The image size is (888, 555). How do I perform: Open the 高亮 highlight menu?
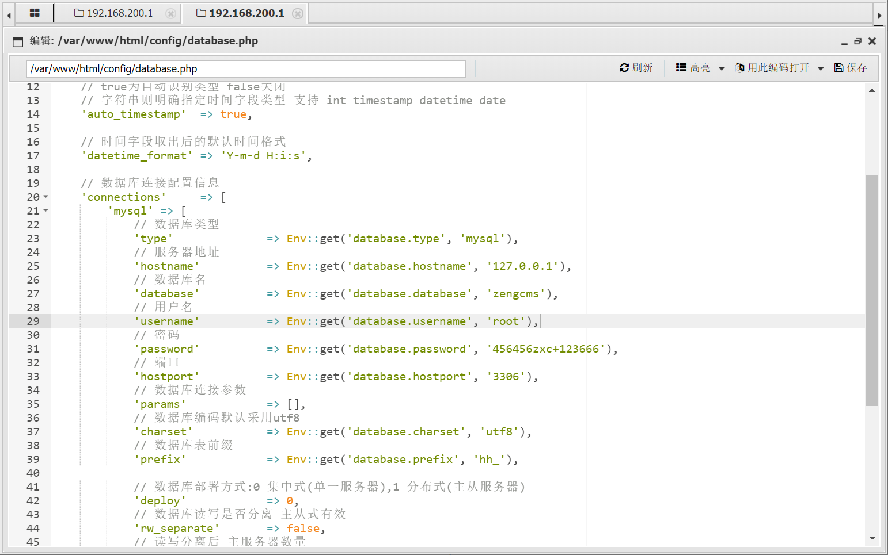pos(700,68)
